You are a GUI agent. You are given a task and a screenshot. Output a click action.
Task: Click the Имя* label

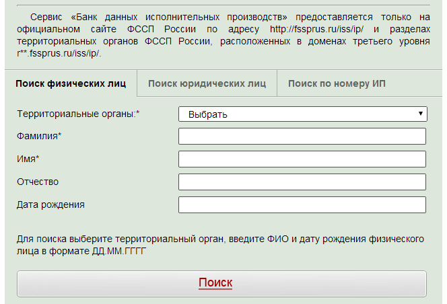[x=28, y=159]
